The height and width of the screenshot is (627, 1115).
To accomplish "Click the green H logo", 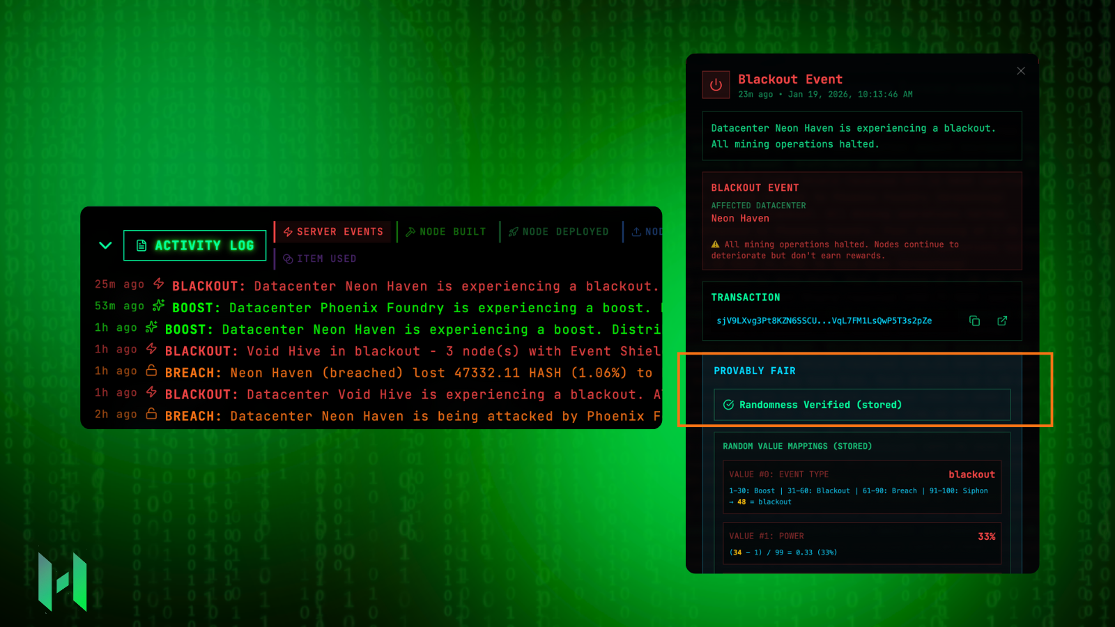I will coord(63,582).
